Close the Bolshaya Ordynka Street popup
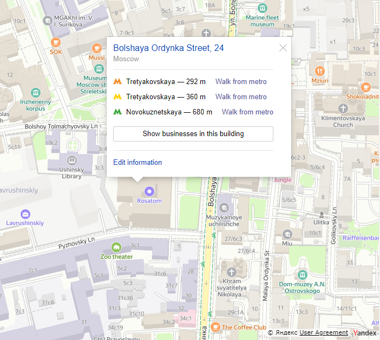The width and height of the screenshot is (380, 340). pos(283,48)
